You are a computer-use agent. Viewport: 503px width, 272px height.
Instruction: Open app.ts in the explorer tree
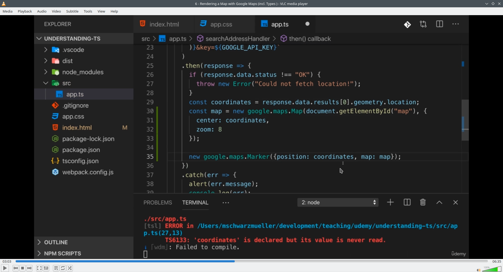84,94
